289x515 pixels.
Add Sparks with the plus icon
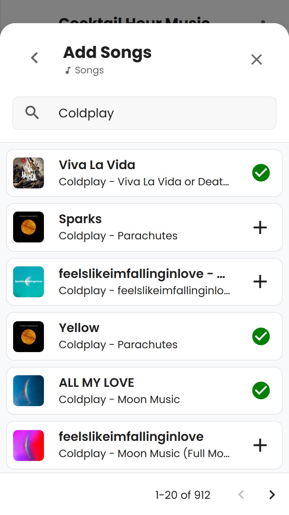click(260, 228)
